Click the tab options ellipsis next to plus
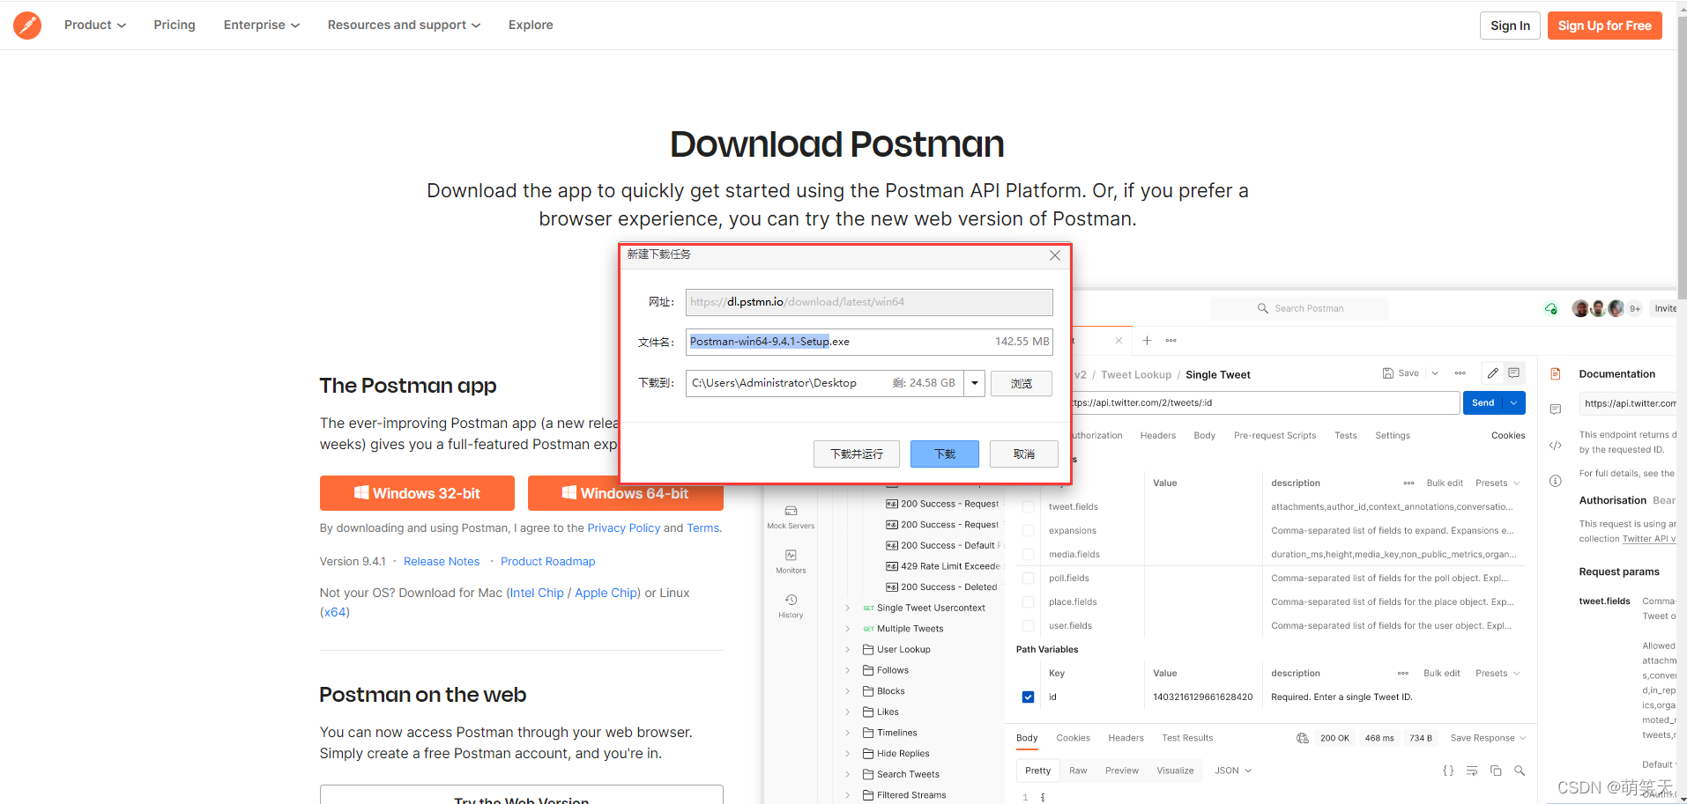The image size is (1687, 804). [1171, 340]
